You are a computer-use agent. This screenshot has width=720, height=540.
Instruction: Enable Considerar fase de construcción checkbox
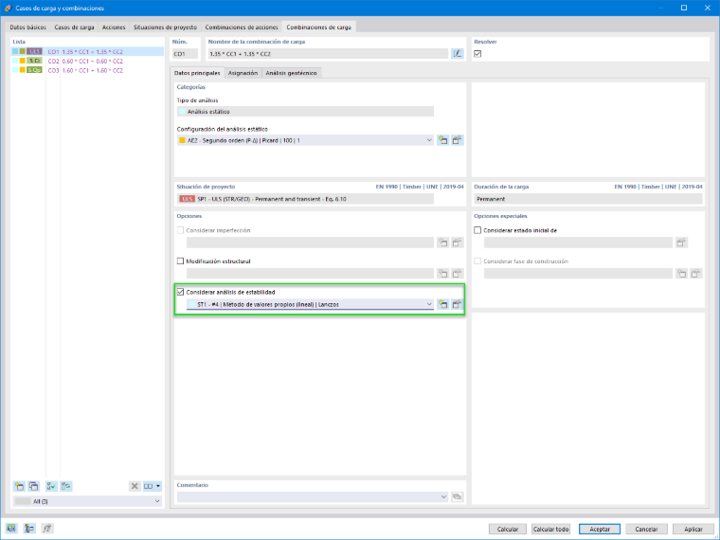(477, 261)
